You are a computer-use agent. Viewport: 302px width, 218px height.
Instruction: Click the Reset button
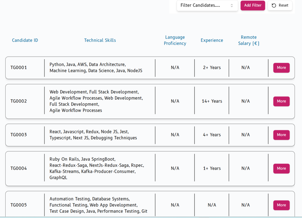(x=280, y=5)
